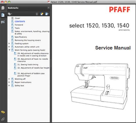Expand the Safety test bookmark
The width and height of the screenshot is (136, 123).
tap(9, 86)
